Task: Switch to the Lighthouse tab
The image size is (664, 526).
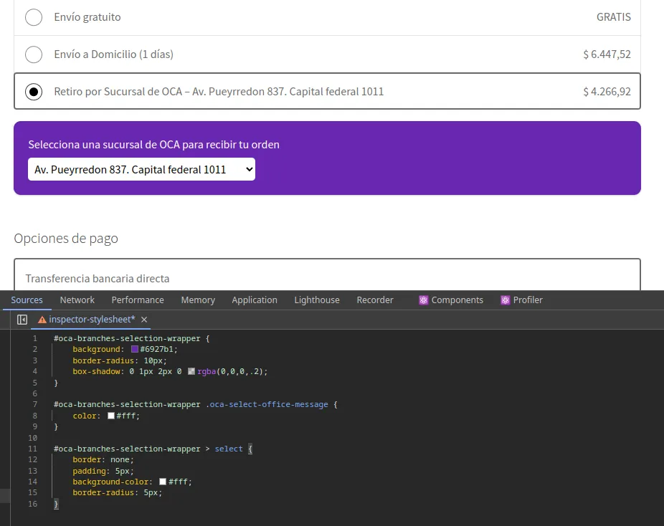Action: point(316,300)
